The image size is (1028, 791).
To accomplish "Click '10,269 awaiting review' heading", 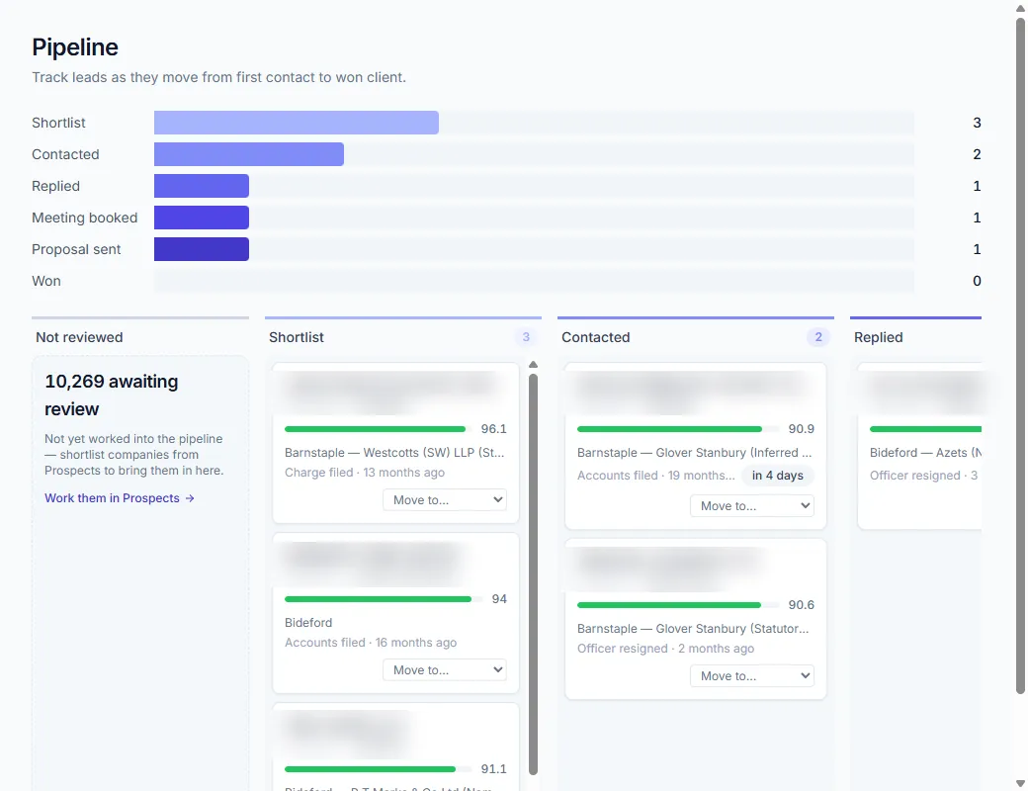I will 112,395.
